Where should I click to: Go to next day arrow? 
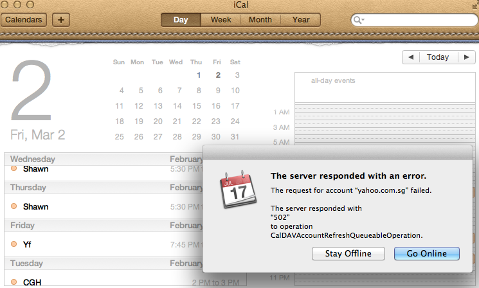pos(467,57)
